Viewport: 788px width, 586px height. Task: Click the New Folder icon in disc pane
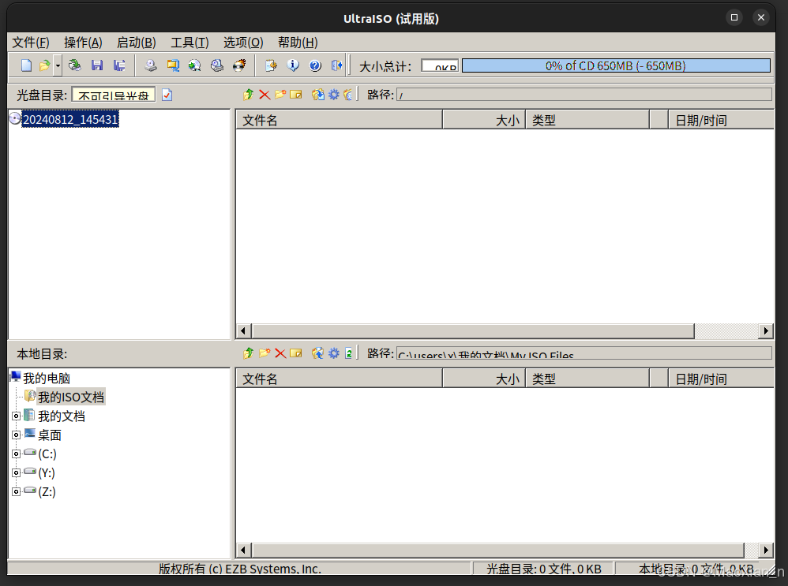(280, 95)
